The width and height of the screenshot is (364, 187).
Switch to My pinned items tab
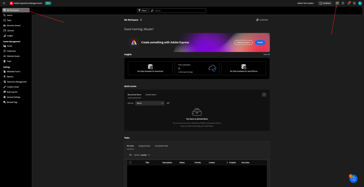pos(134,95)
